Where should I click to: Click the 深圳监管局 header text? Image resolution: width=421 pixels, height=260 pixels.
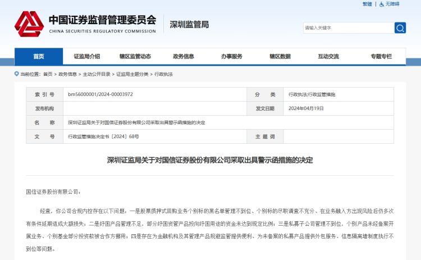pyautogui.click(x=189, y=25)
